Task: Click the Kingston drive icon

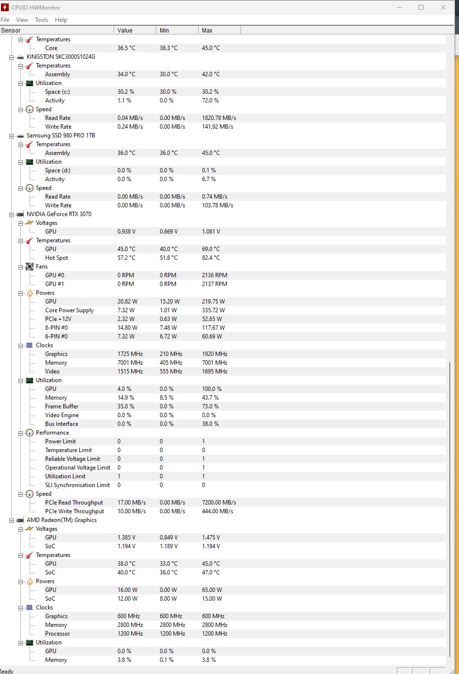Action: (20, 57)
